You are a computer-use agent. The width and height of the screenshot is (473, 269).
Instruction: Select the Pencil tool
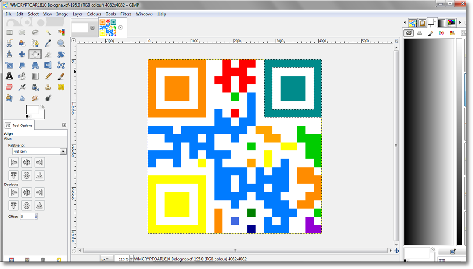[x=48, y=76]
